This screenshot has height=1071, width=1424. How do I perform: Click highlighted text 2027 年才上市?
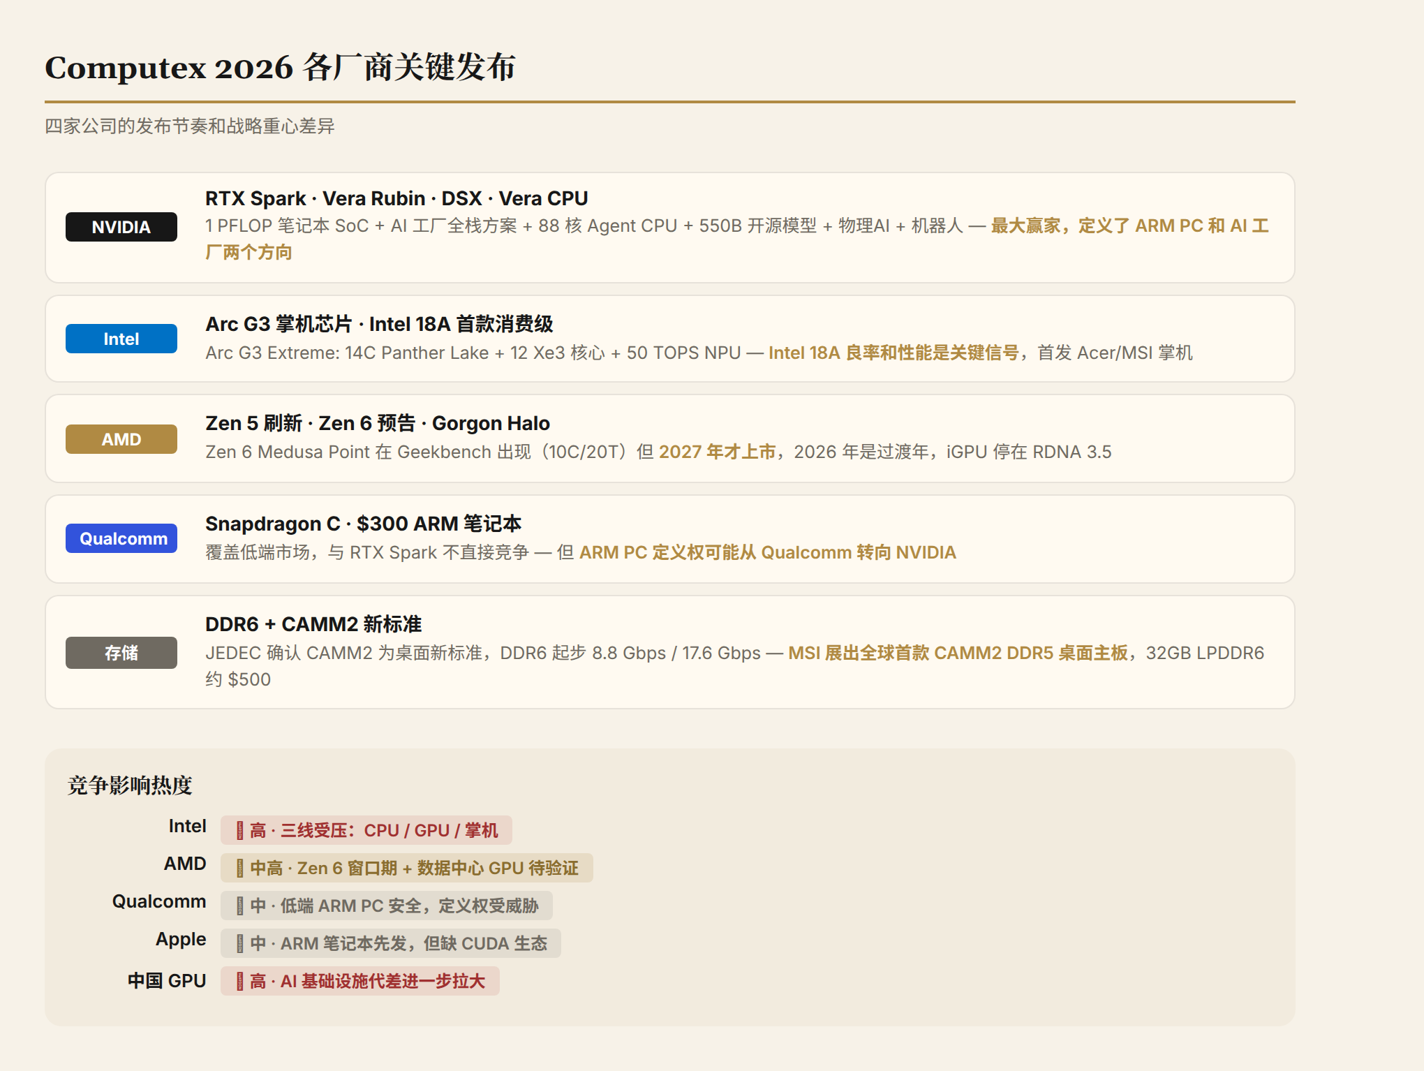[717, 452]
